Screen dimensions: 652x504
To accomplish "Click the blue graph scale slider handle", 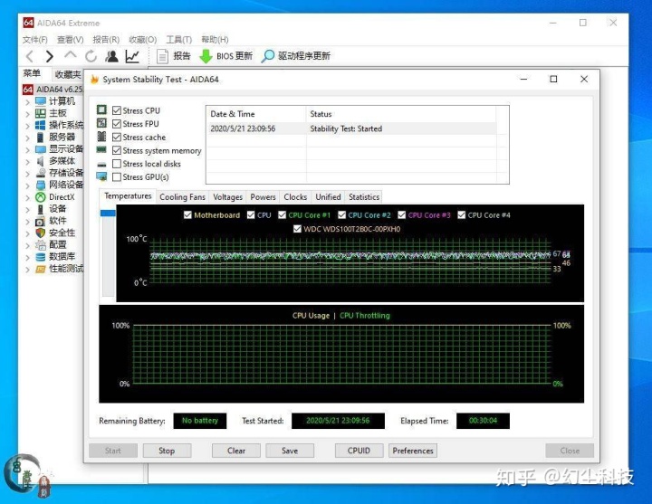I will point(108,213).
